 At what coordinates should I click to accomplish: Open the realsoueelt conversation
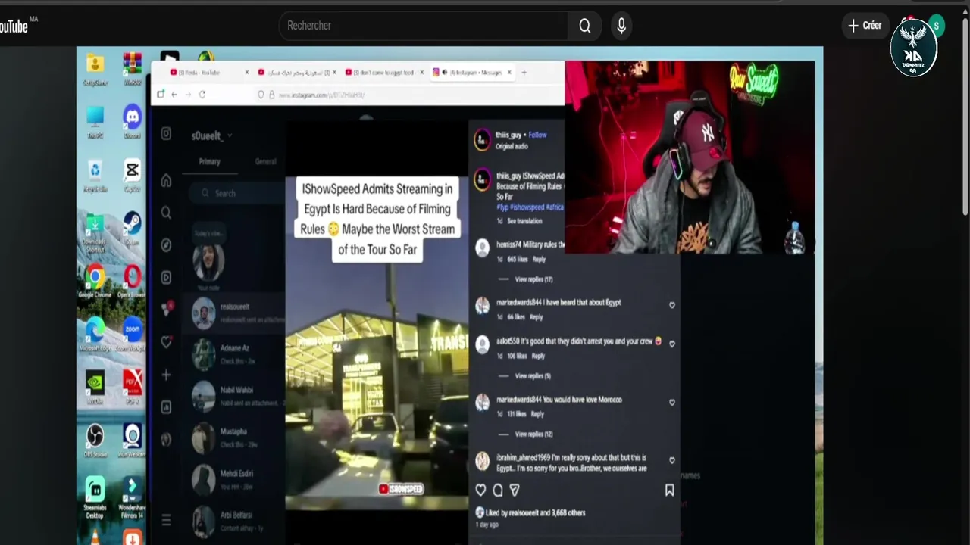[233, 313]
